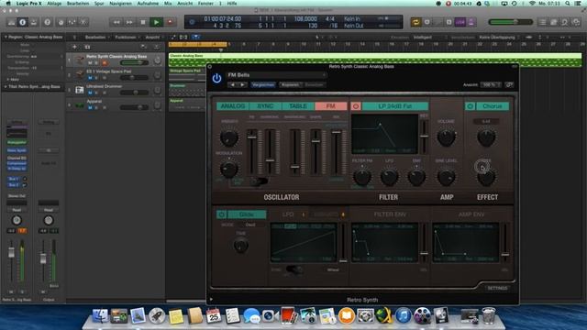587x330 pixels.
Task: Click the Record button in transport
Action: pos(170,22)
